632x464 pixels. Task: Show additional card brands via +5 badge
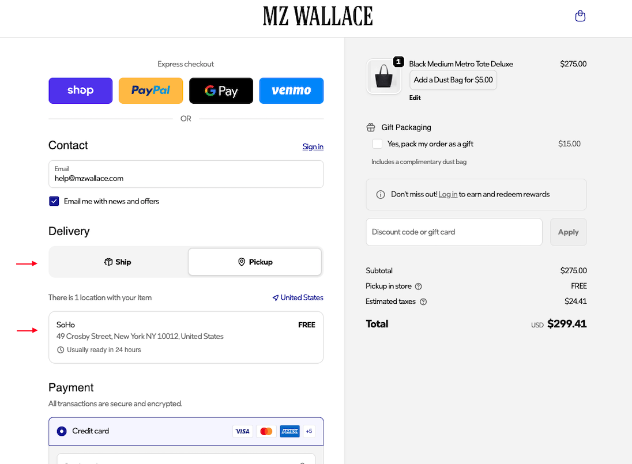[309, 431]
